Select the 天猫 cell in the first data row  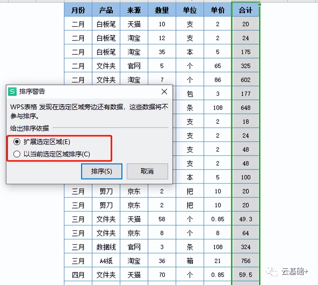point(133,24)
